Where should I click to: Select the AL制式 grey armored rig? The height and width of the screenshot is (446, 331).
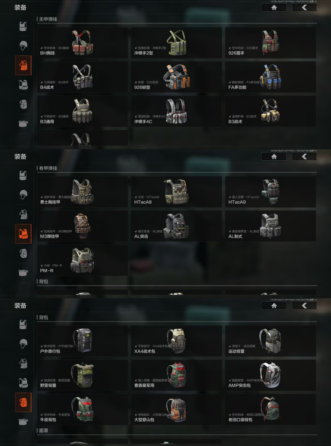[x=271, y=226]
